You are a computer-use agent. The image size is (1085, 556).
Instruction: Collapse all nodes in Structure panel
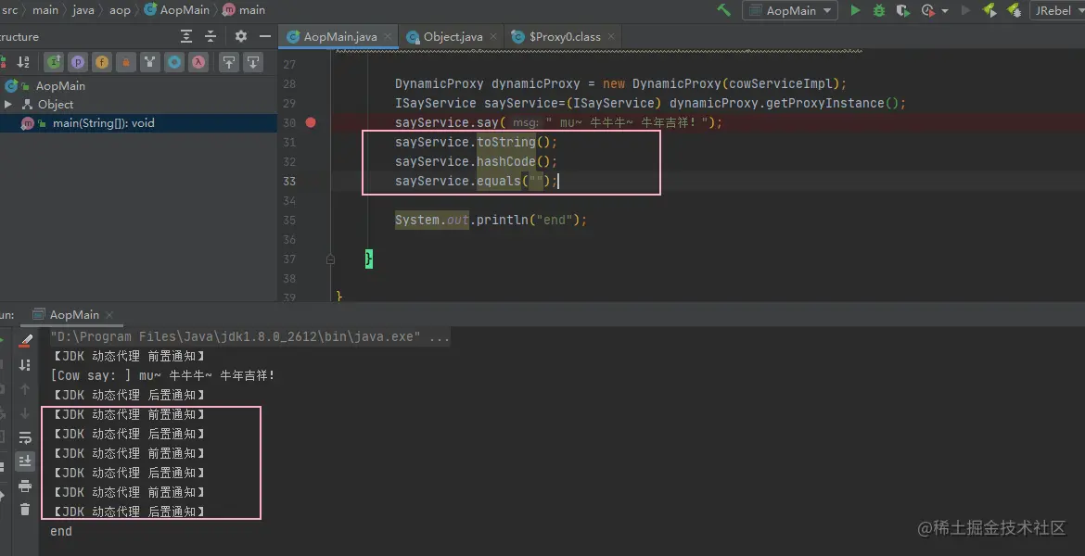(x=211, y=37)
